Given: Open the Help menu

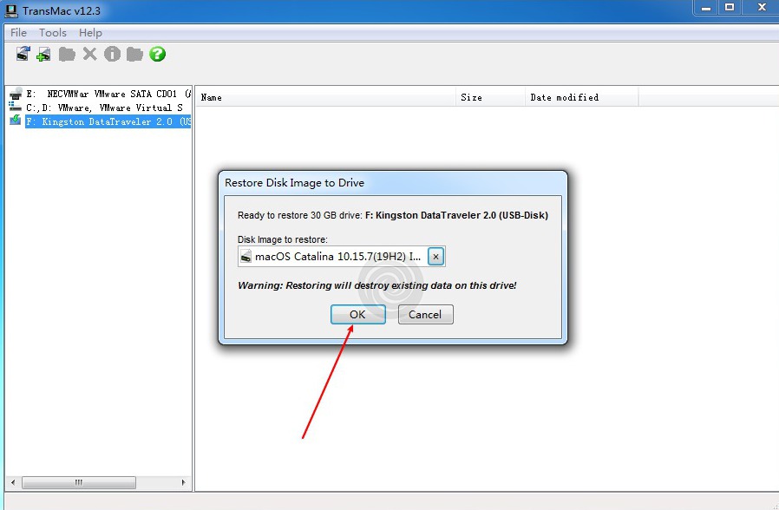Looking at the screenshot, I should [90, 33].
